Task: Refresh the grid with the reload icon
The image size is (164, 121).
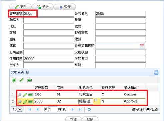Action: (x=89, y=109)
